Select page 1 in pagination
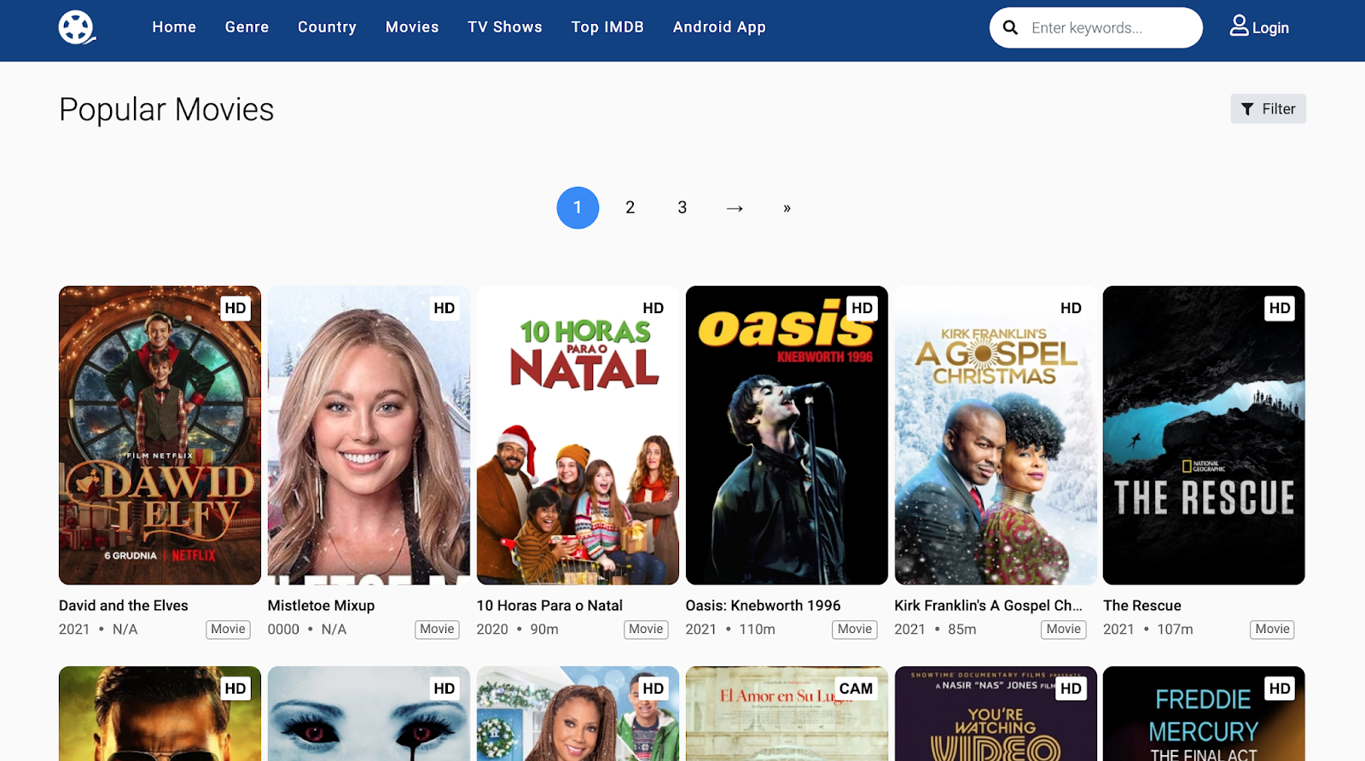The height and width of the screenshot is (761, 1365). point(578,208)
